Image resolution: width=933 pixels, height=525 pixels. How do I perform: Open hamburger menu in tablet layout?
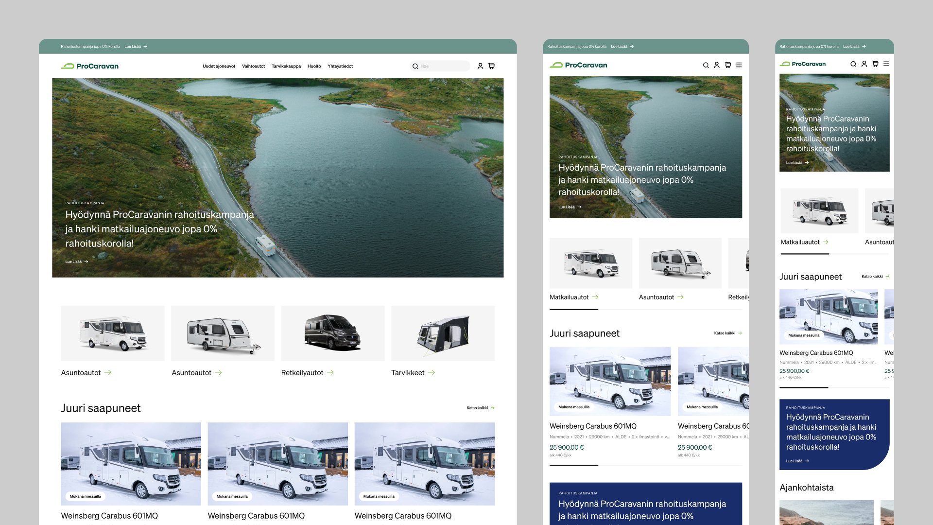pos(739,65)
